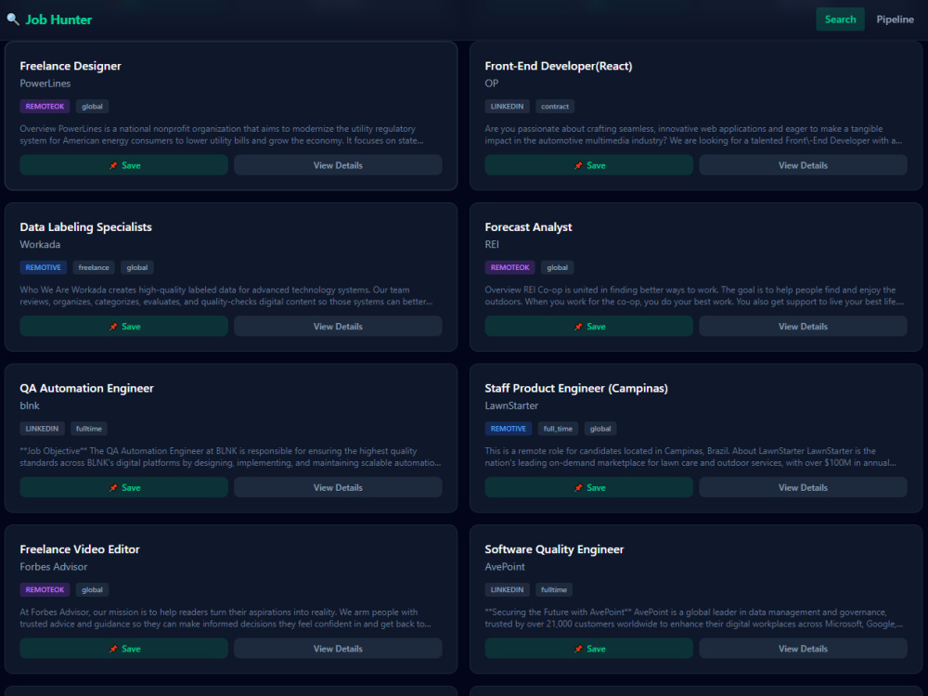Click global tag on Data Labeling Specialists
This screenshot has height=696, width=928.
point(137,267)
